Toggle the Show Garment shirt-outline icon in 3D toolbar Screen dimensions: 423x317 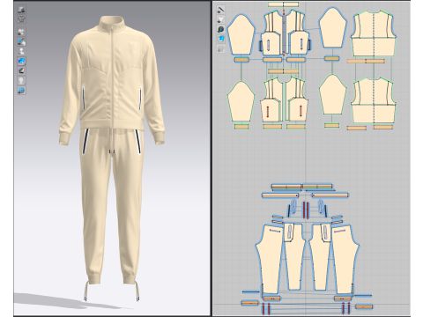tap(21, 19)
